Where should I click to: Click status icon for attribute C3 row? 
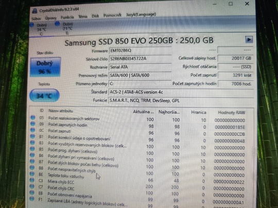coord(32,180)
